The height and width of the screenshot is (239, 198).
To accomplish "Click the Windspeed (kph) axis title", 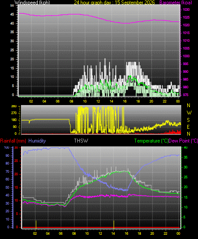I will pyautogui.click(x=32, y=3).
